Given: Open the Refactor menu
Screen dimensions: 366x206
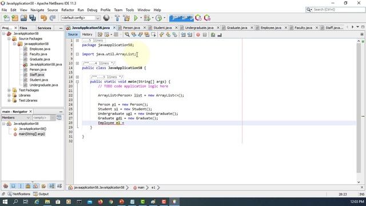Looking at the screenshot, I should click(67, 10).
